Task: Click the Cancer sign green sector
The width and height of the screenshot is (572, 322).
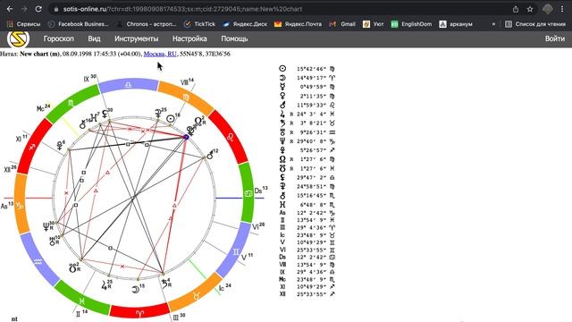Action: pyautogui.click(x=248, y=193)
